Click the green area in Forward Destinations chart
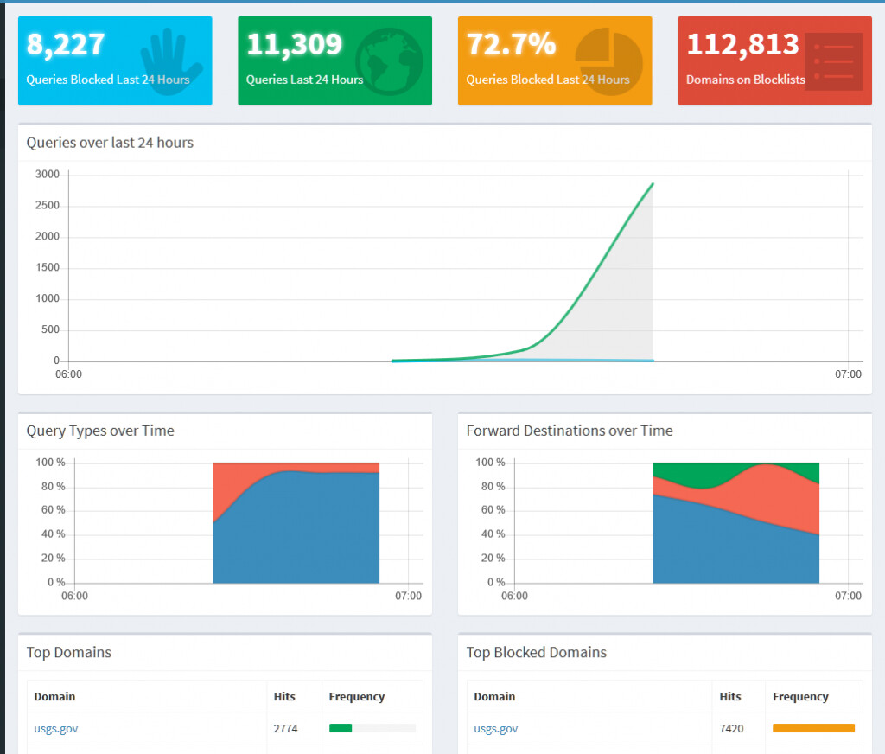885x754 pixels. click(691, 473)
